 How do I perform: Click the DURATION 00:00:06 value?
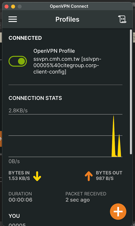pyautogui.click(x=20, y=200)
